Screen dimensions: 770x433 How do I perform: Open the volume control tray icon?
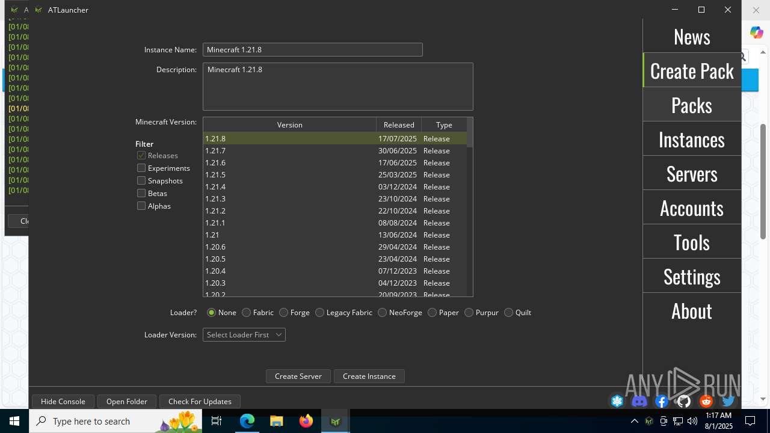[x=692, y=421]
